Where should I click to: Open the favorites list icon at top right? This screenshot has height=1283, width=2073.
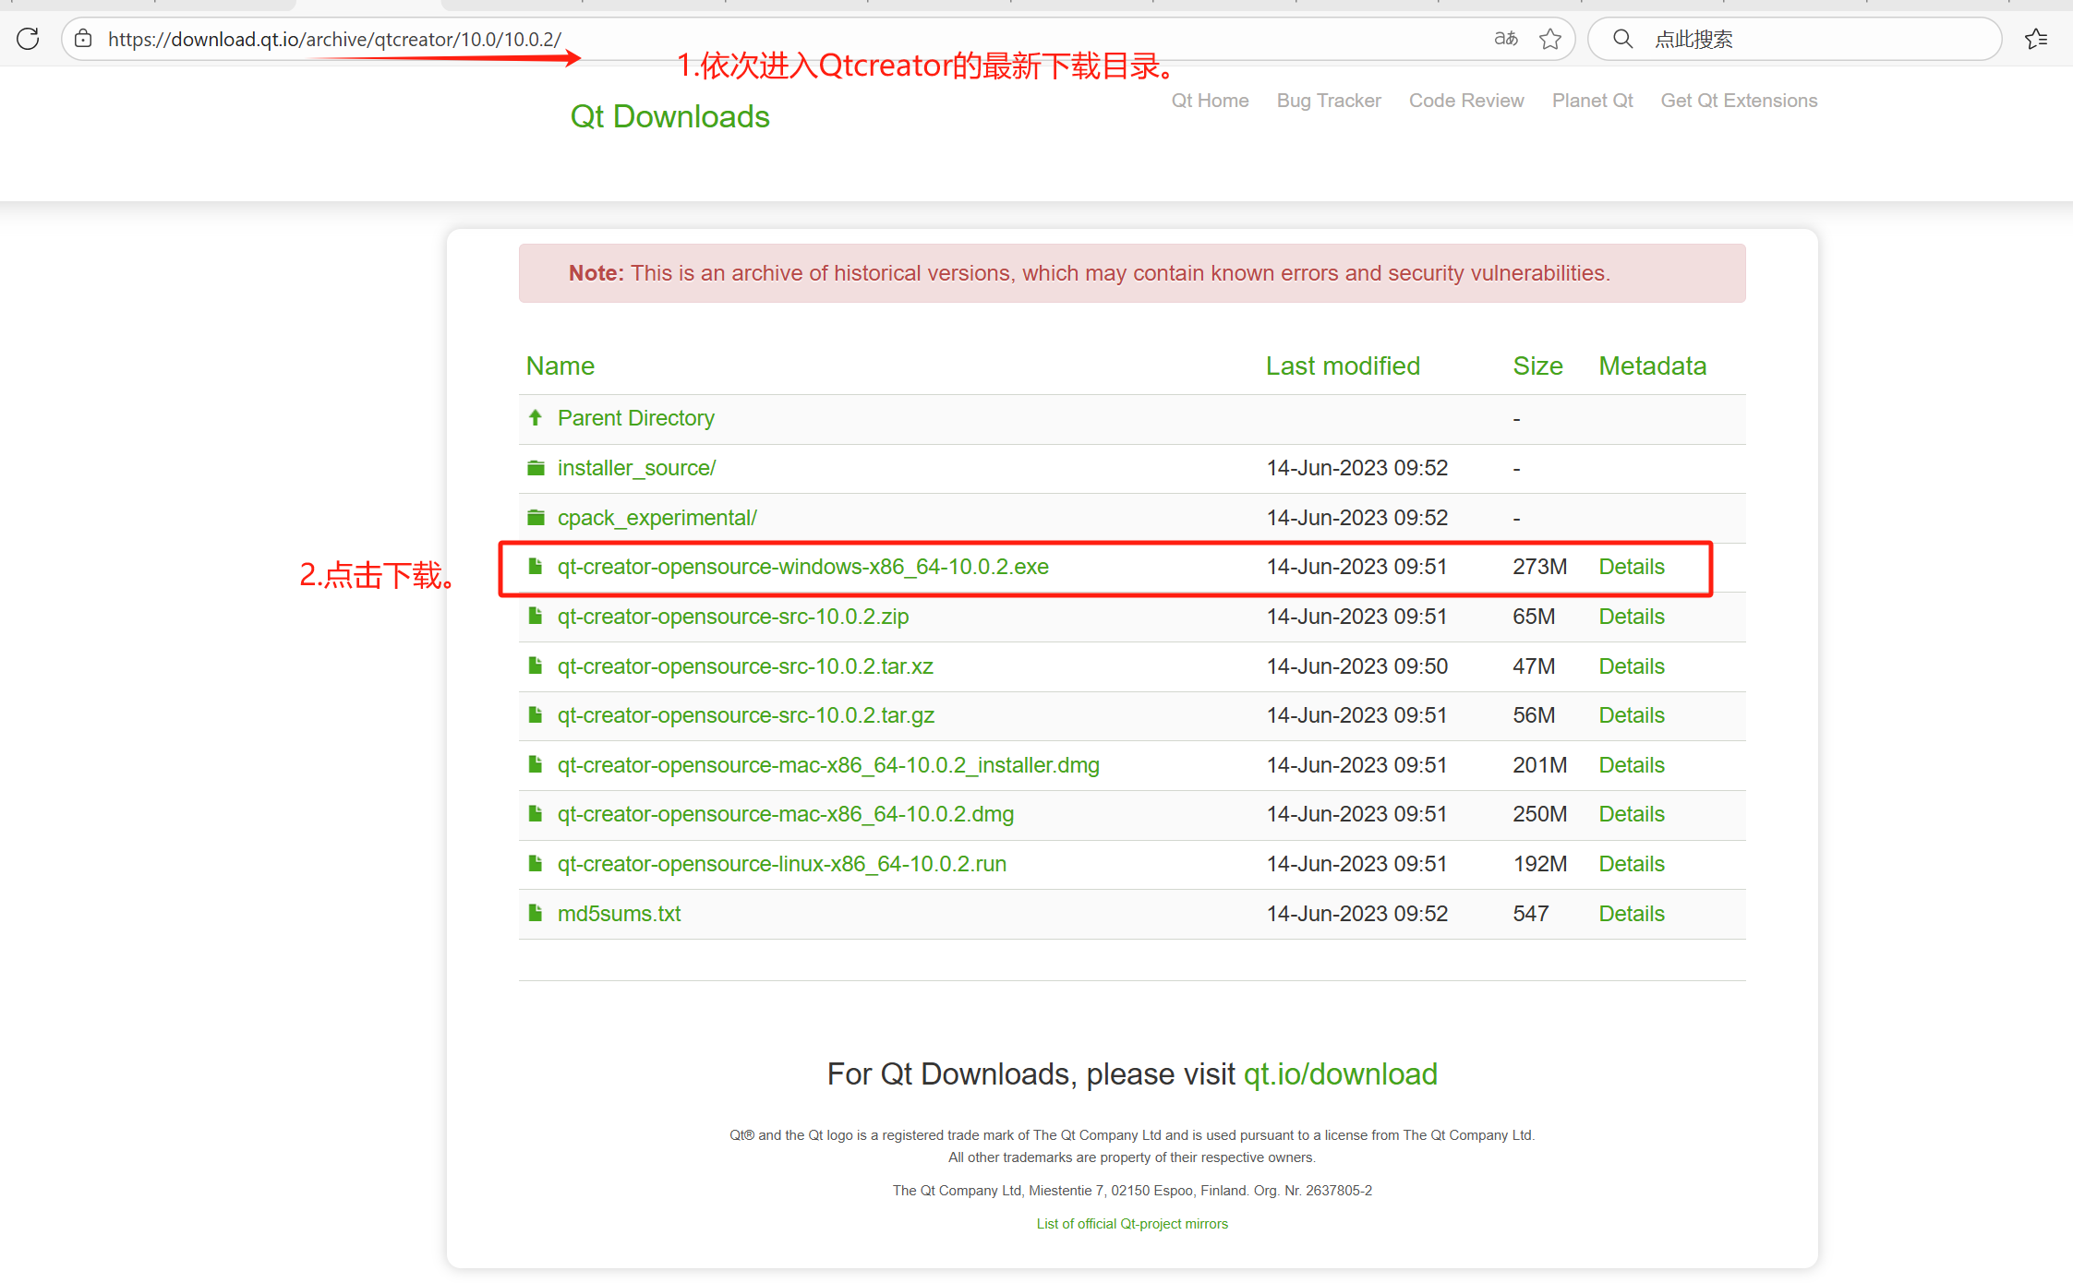click(x=2036, y=39)
